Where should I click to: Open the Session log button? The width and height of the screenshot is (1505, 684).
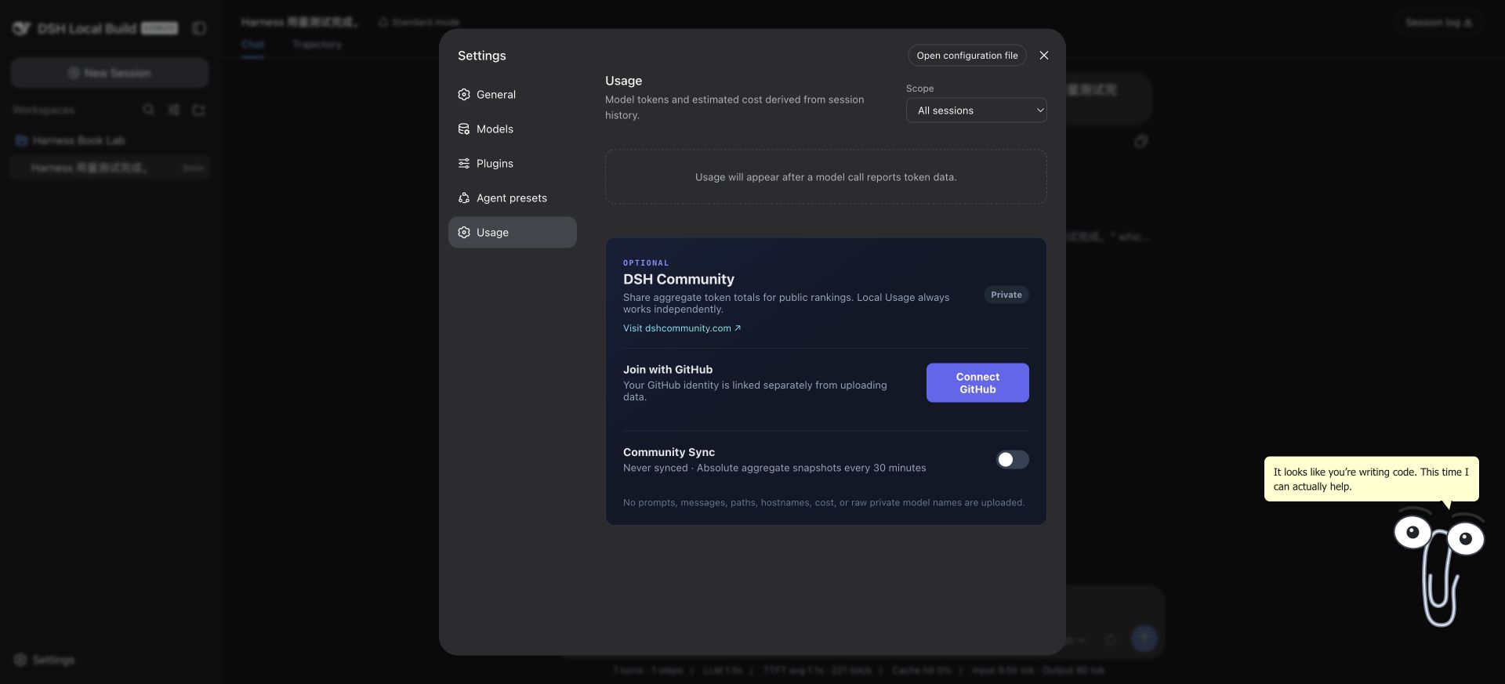(x=1438, y=23)
